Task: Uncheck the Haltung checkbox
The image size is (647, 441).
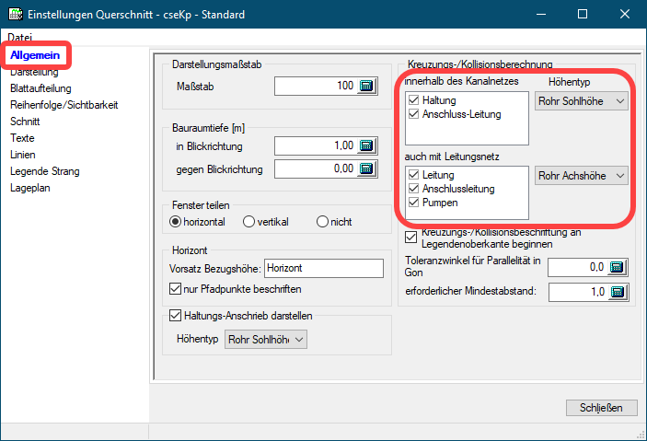Action: [x=414, y=100]
